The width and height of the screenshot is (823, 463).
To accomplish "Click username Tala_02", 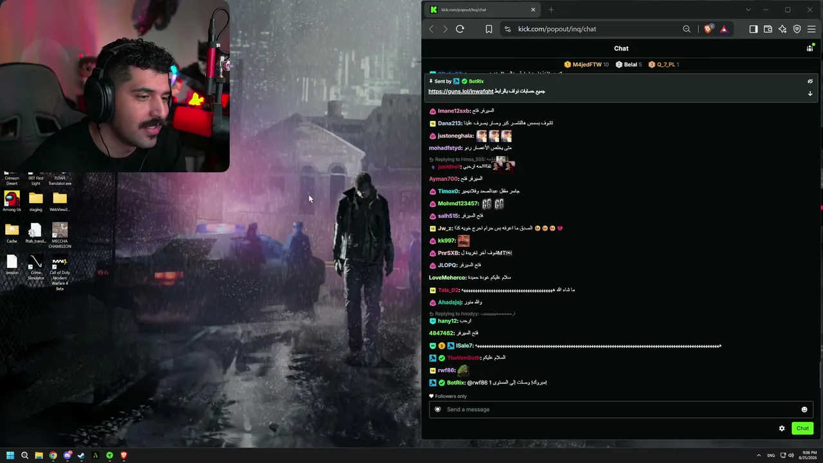I will point(448,290).
